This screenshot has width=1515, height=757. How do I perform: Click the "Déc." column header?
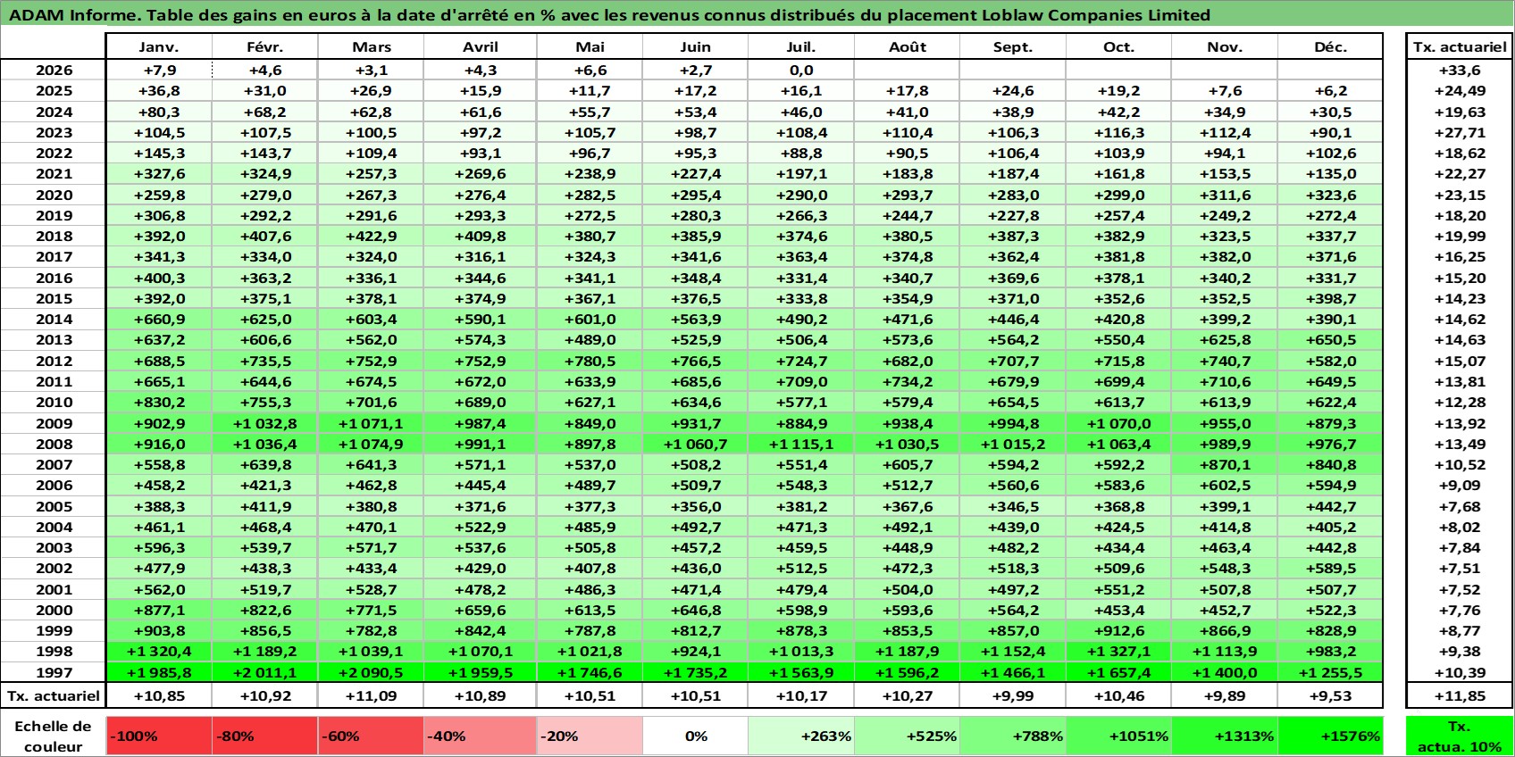[x=1330, y=46]
